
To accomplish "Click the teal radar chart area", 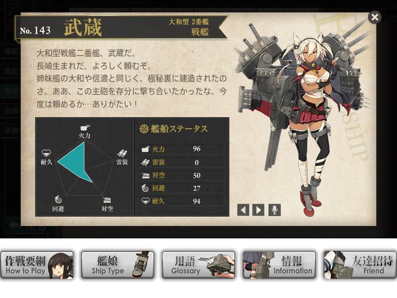I will click(76, 161).
